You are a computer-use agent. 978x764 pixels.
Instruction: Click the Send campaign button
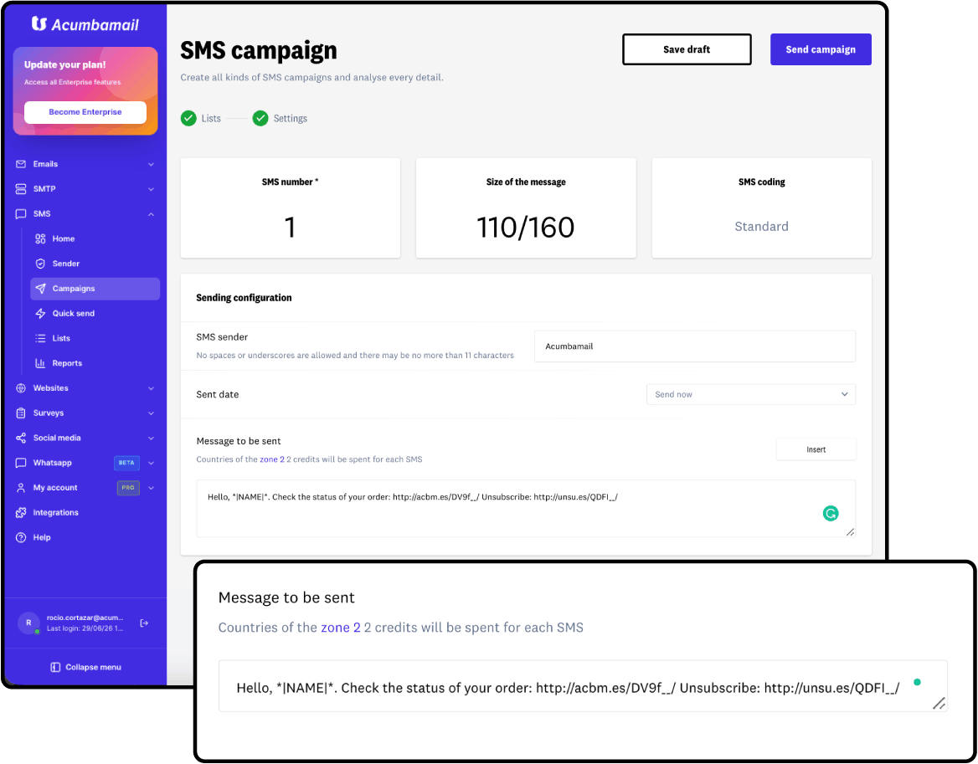pos(821,49)
